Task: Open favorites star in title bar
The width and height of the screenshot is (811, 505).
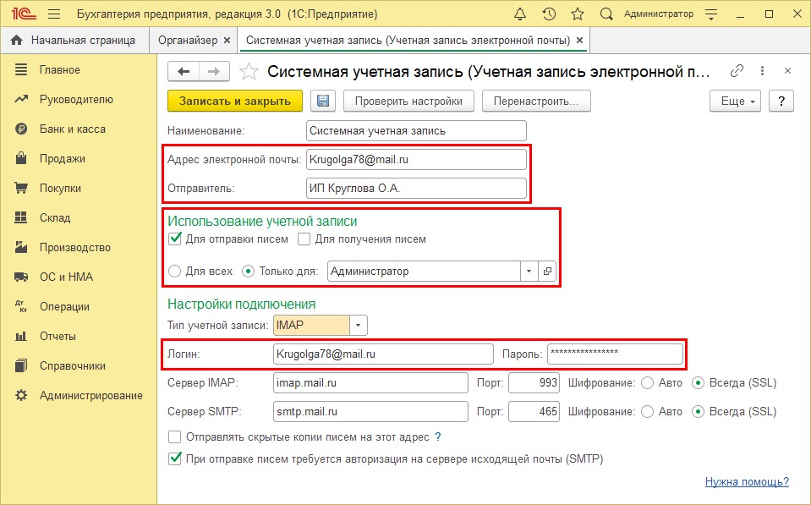Action: point(578,14)
